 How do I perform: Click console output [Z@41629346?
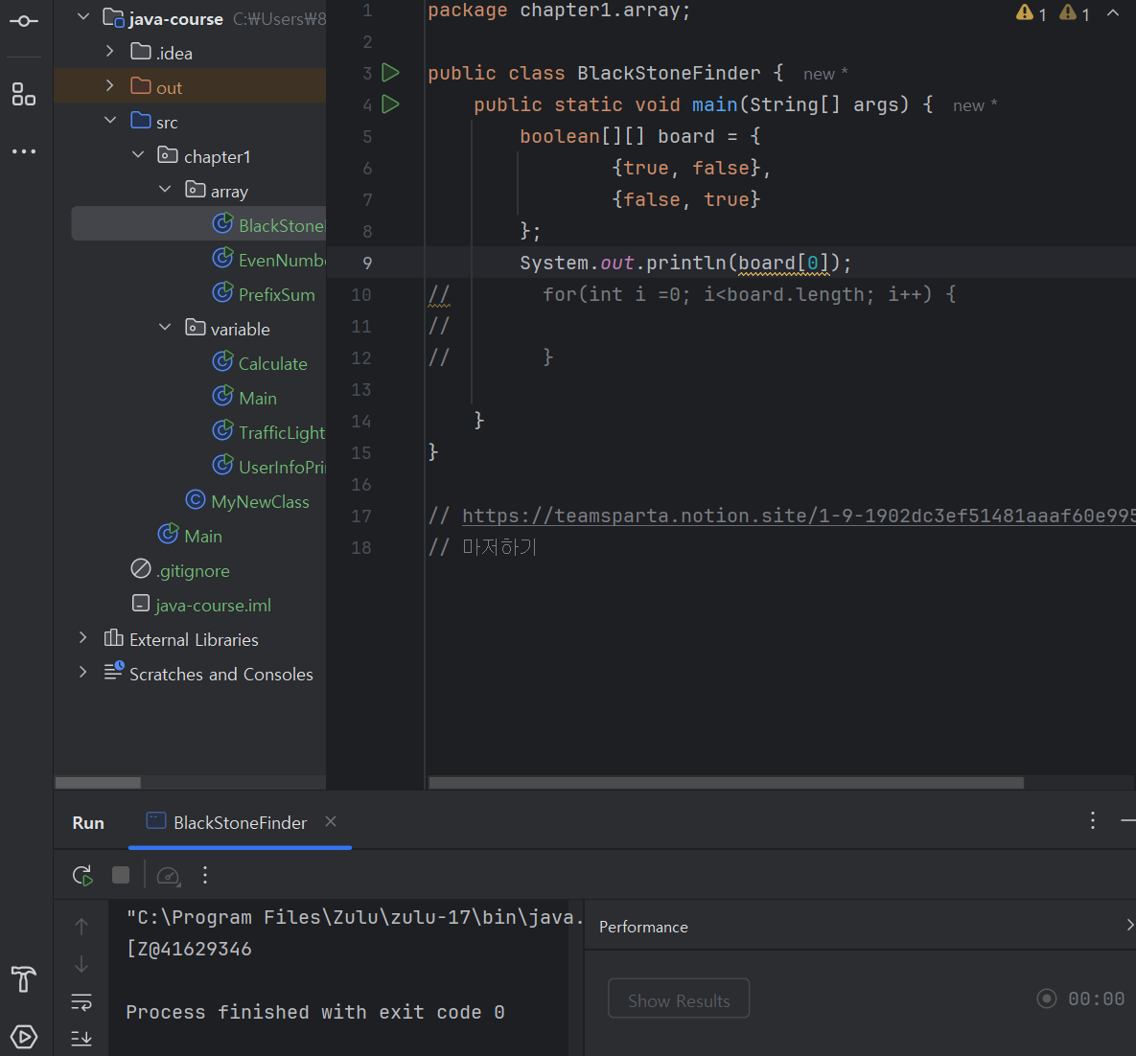[x=189, y=949]
